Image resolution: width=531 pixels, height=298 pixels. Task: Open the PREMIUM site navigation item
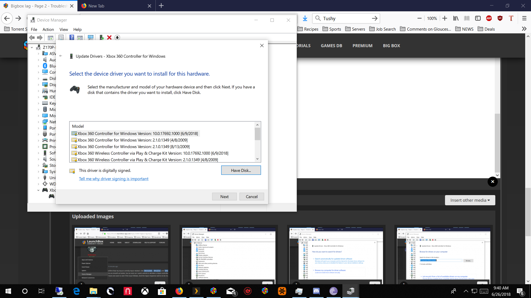coord(362,46)
